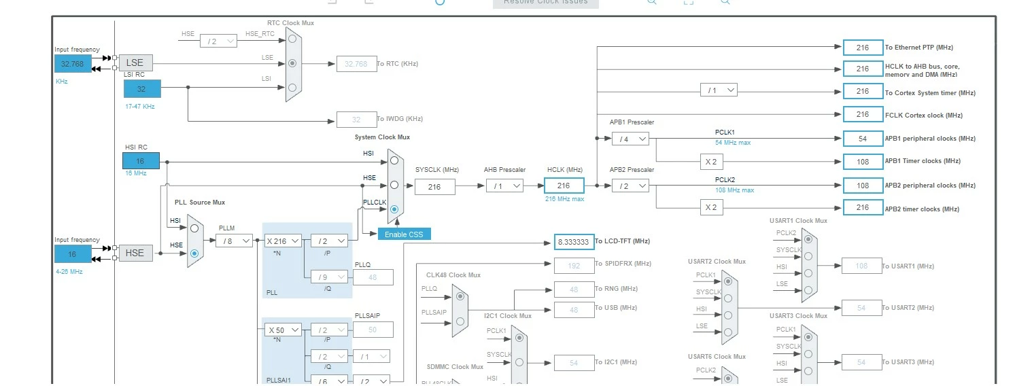Open the PLLSAI X 50 multiplier dropdown
Image resolution: width=1032 pixels, height=386 pixels.
[283, 330]
